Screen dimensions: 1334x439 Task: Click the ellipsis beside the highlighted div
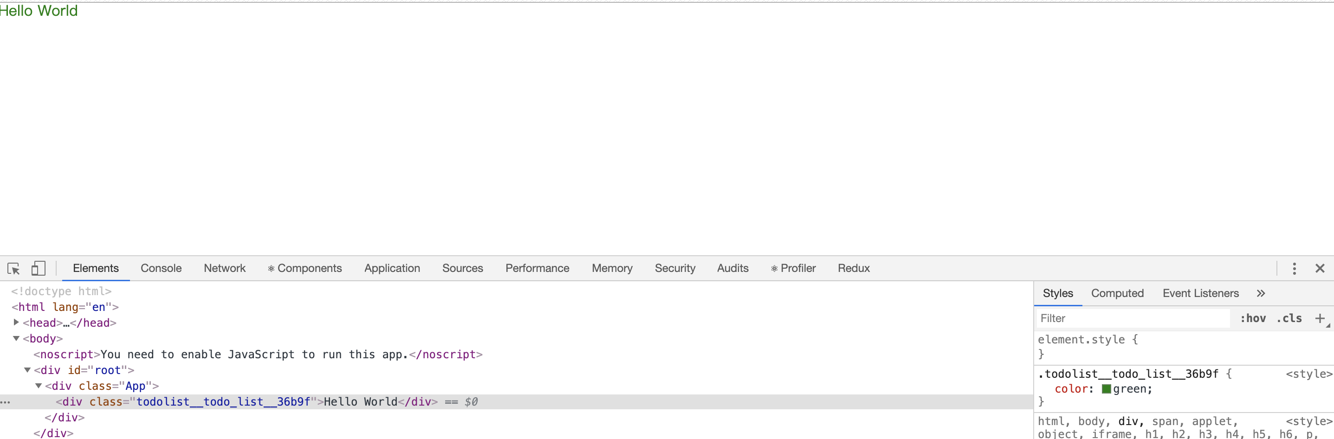click(x=5, y=402)
